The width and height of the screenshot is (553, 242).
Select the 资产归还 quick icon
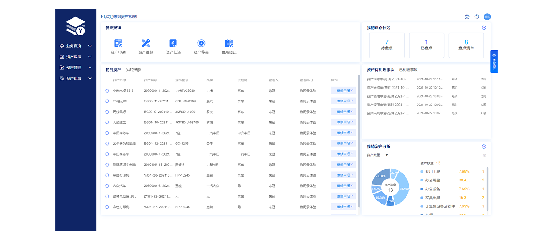[x=173, y=43]
